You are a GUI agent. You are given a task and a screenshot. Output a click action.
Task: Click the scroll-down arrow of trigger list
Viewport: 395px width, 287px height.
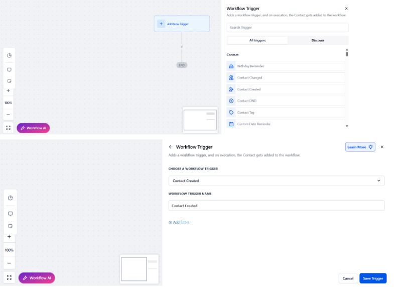[346, 126]
